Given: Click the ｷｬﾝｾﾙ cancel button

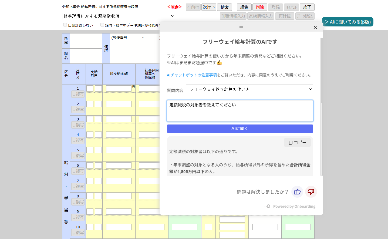Looking at the screenshot, I should pyautogui.click(x=291, y=7).
